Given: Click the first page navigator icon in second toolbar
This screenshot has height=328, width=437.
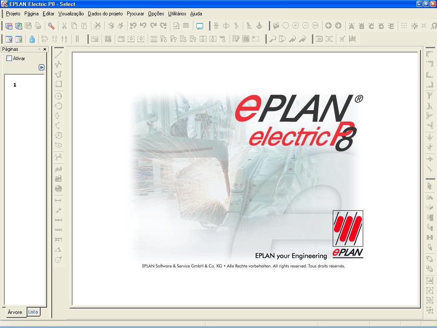Looking at the screenshot, I should (x=9, y=39).
